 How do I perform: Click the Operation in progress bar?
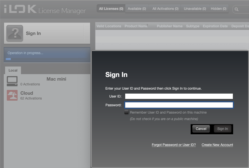coord(47,55)
